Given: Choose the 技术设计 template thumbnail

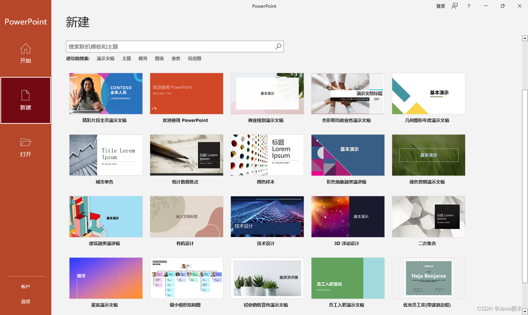Looking at the screenshot, I should click(x=267, y=216).
